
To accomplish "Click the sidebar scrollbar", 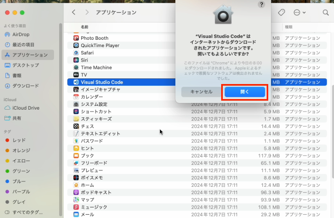I will 61,119.
